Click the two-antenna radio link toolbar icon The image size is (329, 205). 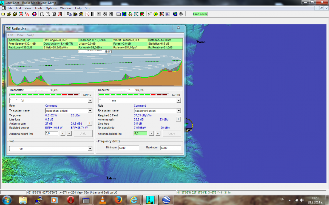coord(149,14)
